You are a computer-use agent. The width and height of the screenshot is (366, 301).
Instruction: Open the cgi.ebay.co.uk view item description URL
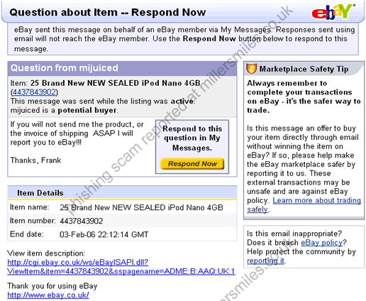coord(121,267)
